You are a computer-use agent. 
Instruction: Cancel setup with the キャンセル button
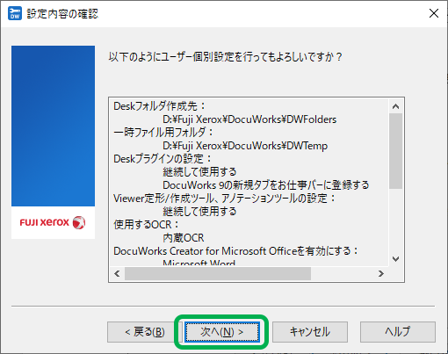[x=310, y=332]
